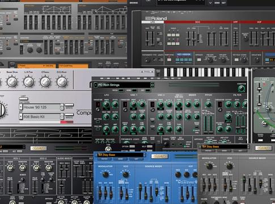Open the kit menu arrow left of 606 Basic Kit
Viewport: 275px width, 204px height.
pos(21,117)
